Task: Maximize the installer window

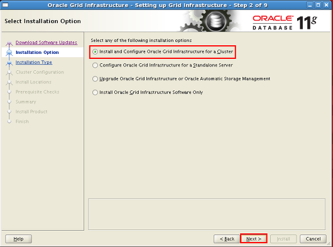Action: [318, 5]
